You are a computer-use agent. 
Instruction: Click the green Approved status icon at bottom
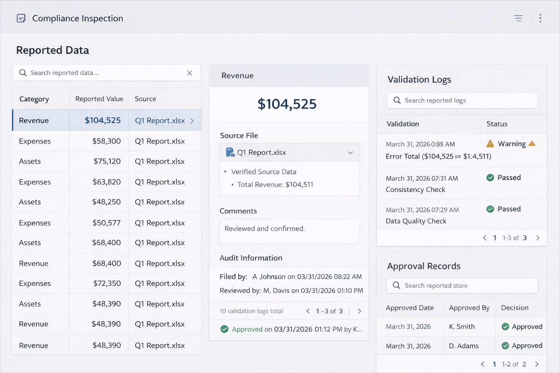[224, 329]
